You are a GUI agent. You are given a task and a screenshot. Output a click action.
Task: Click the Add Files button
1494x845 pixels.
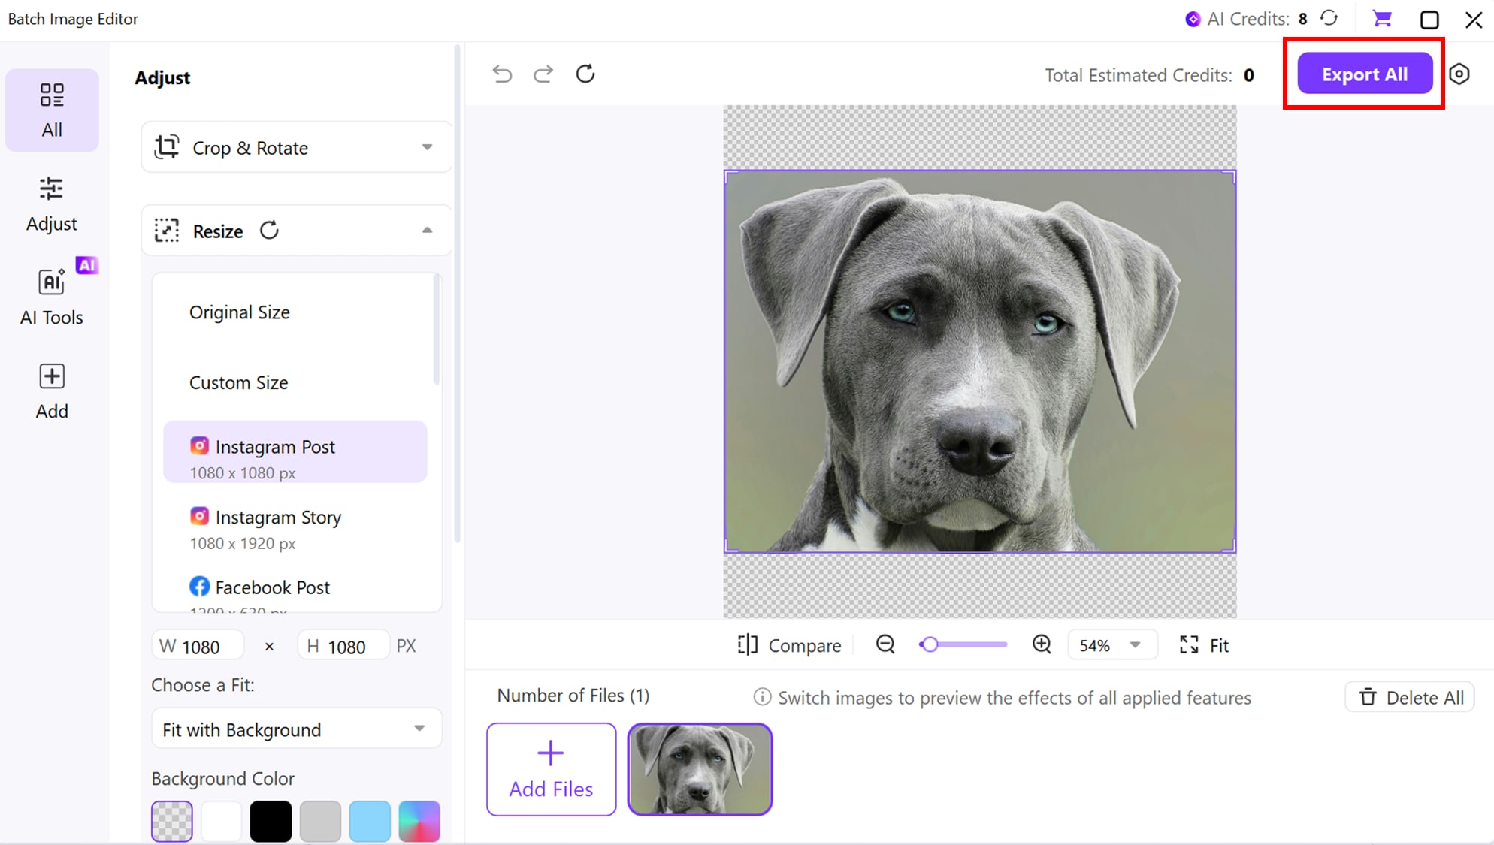(551, 768)
